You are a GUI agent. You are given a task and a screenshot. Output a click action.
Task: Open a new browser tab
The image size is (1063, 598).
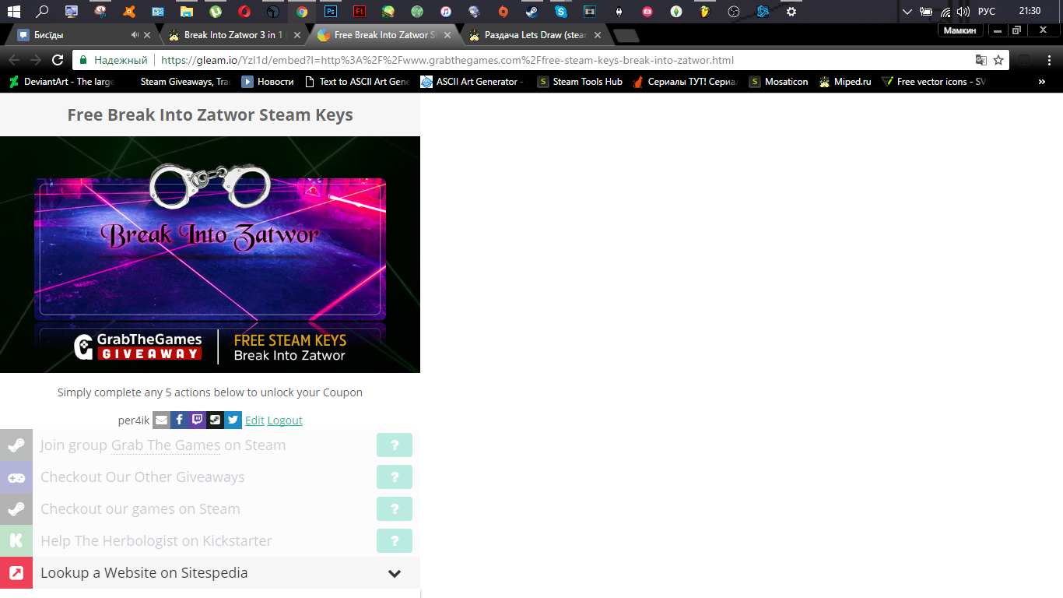pos(626,36)
